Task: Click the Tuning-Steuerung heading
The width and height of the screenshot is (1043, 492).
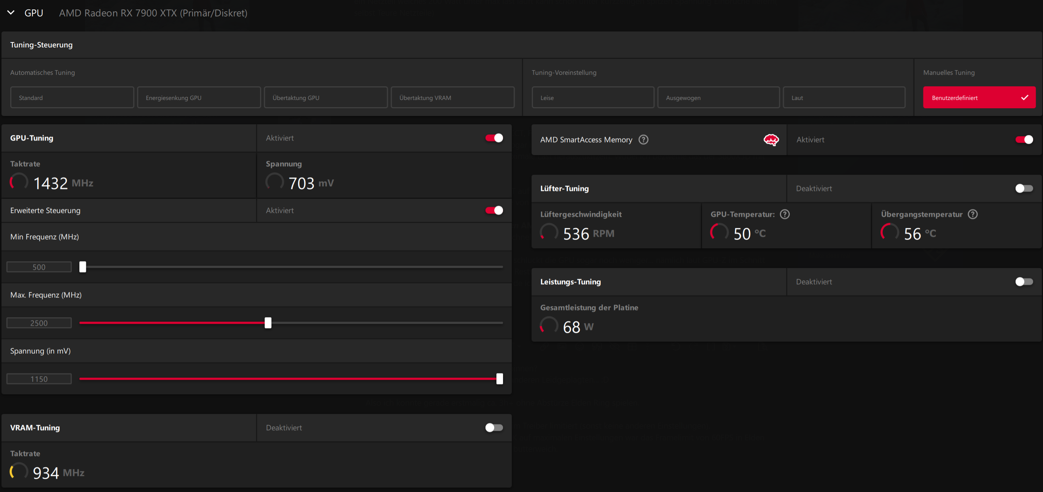Action: coord(41,45)
